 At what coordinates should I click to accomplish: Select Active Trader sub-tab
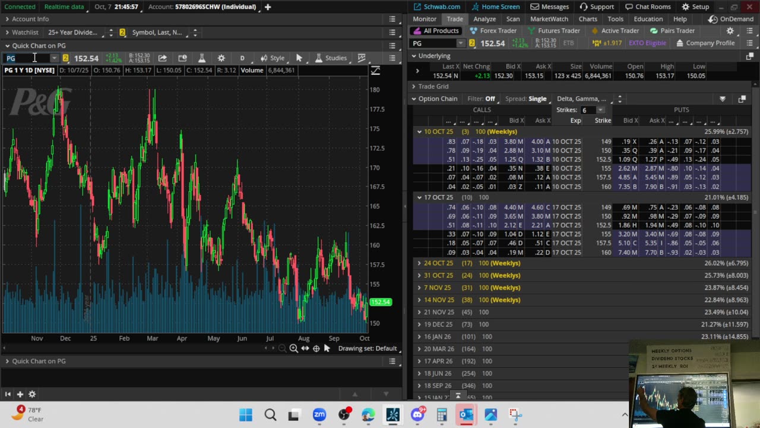[615, 31]
